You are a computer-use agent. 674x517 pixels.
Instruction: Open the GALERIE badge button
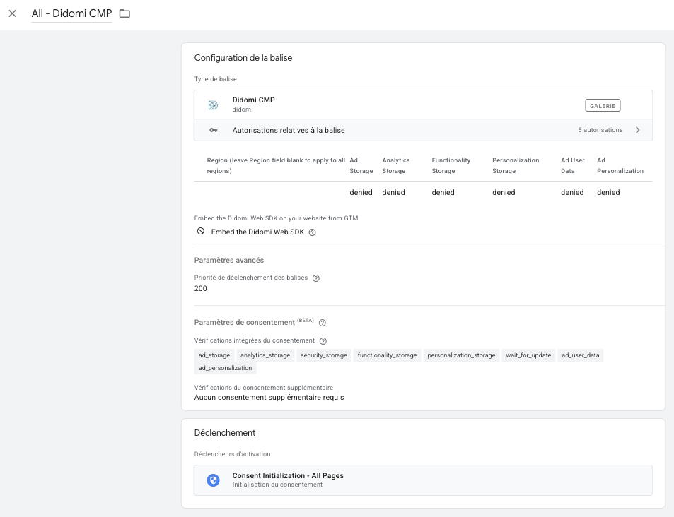603,105
